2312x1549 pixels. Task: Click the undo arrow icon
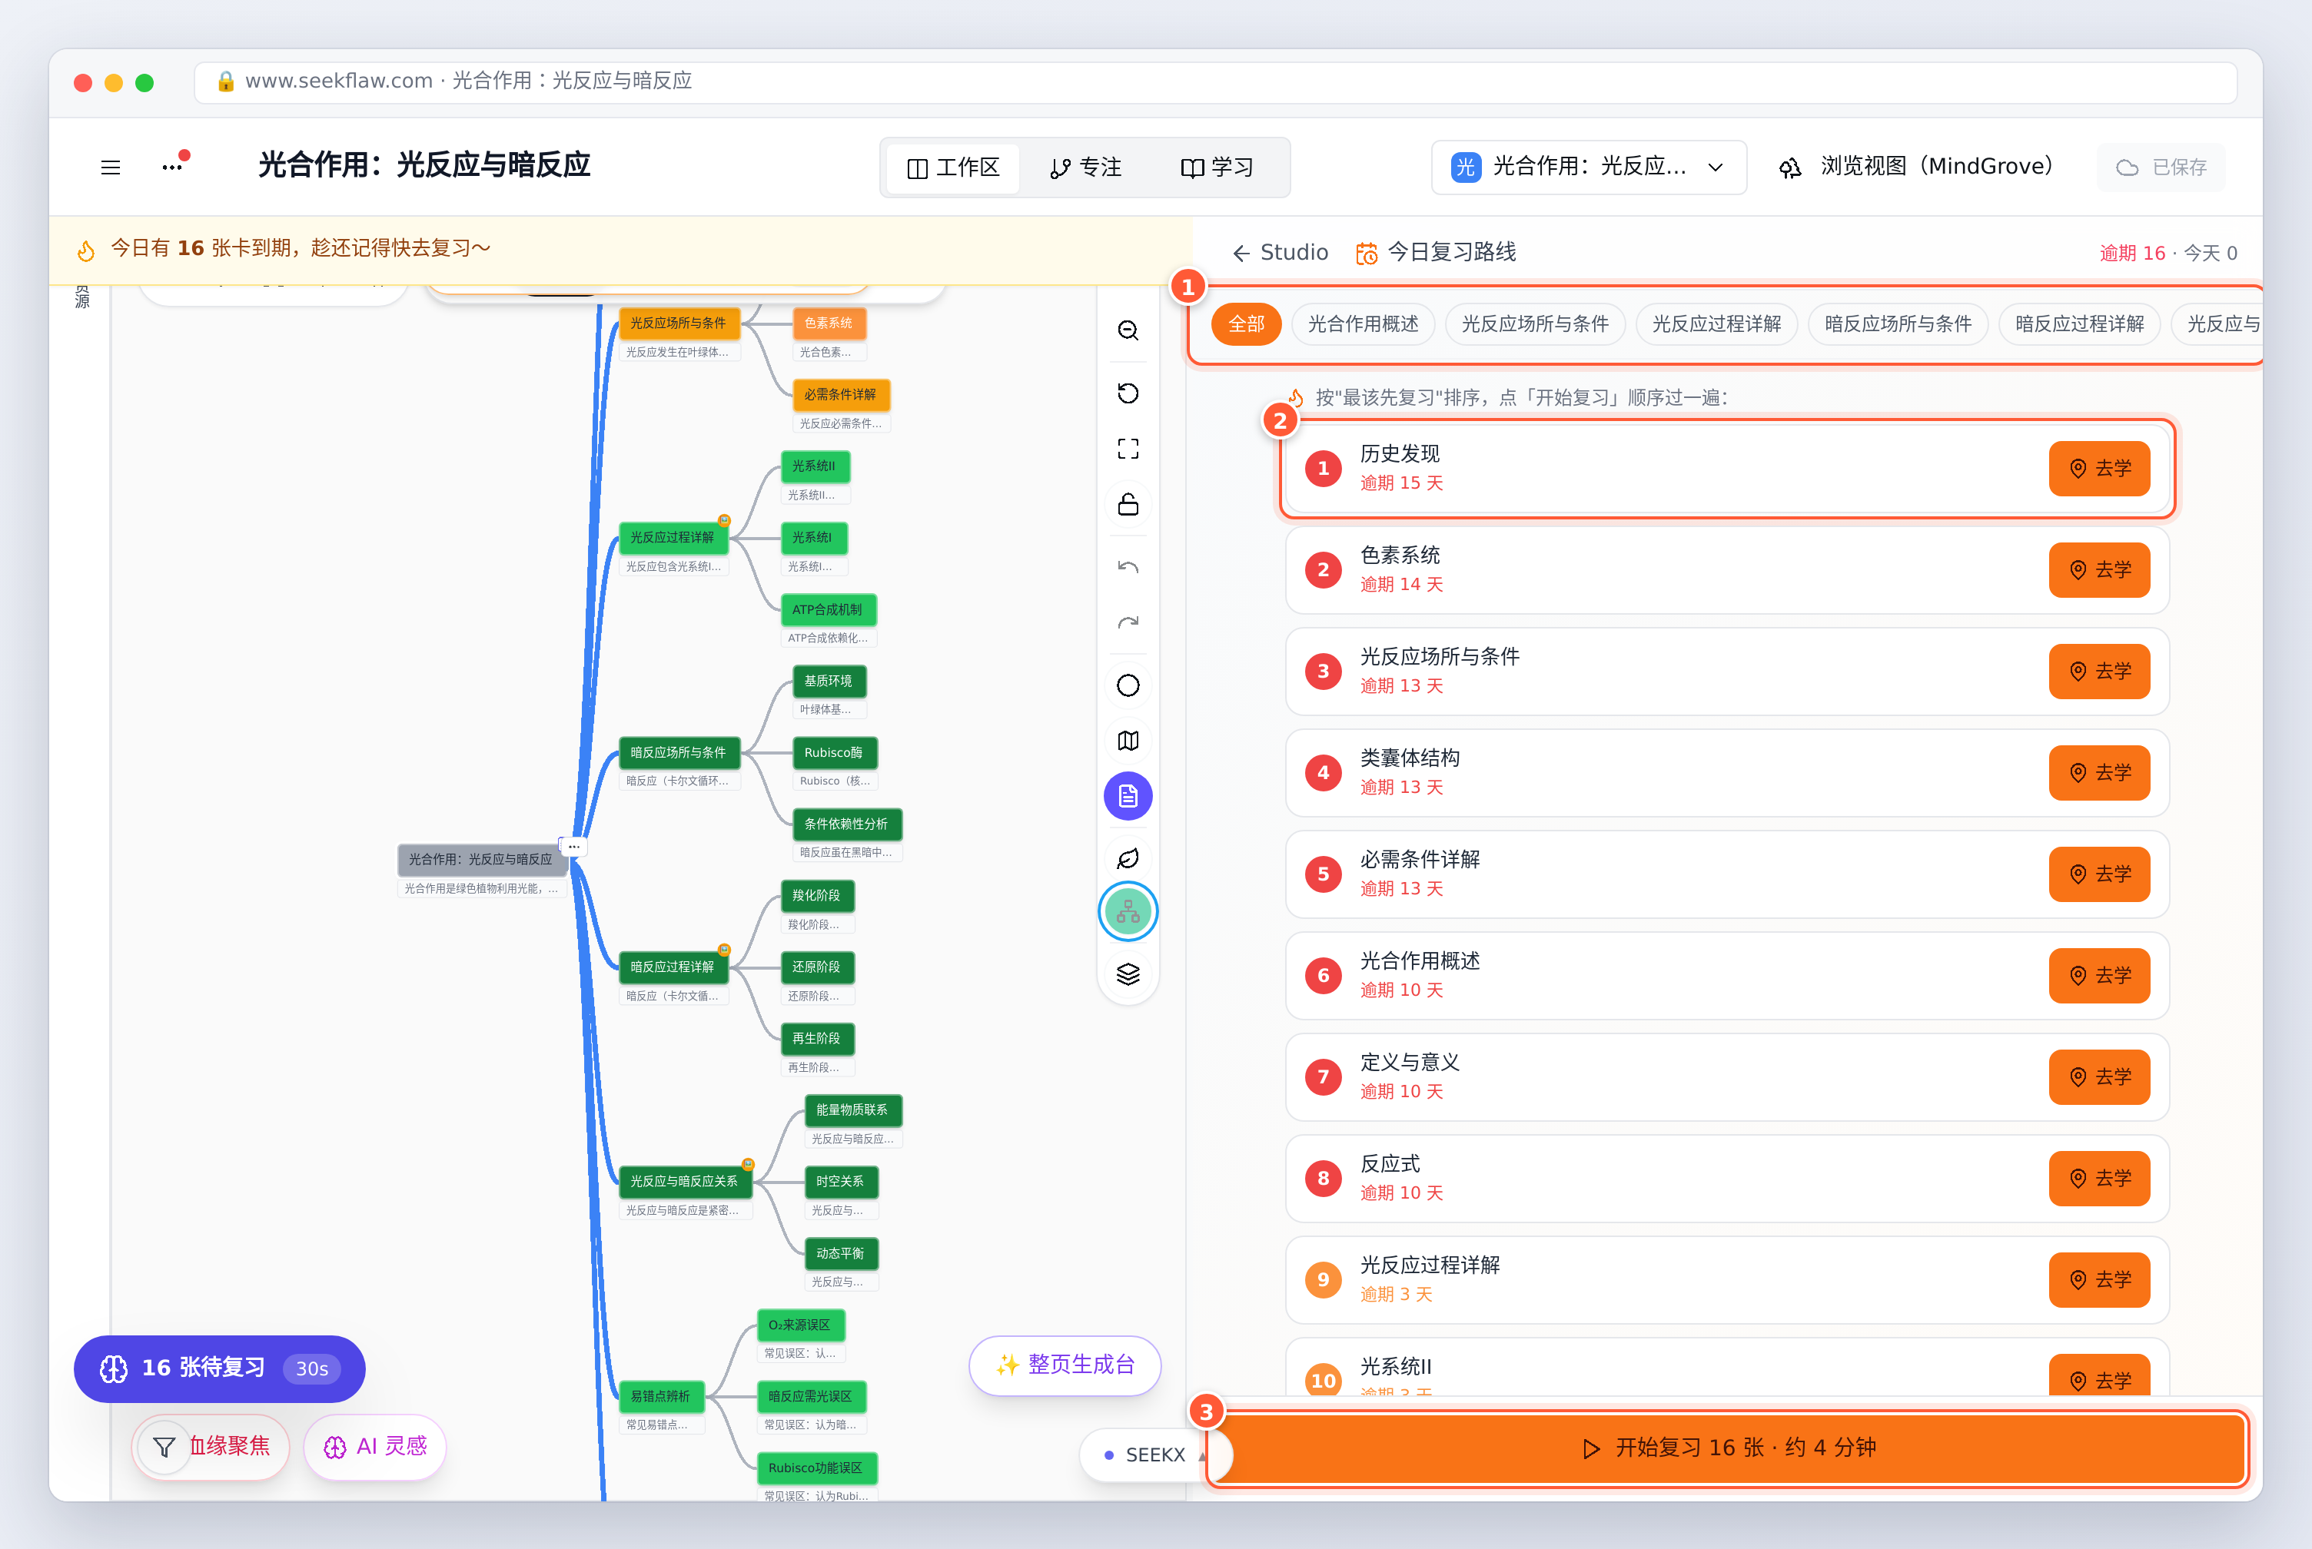pyautogui.click(x=1128, y=567)
